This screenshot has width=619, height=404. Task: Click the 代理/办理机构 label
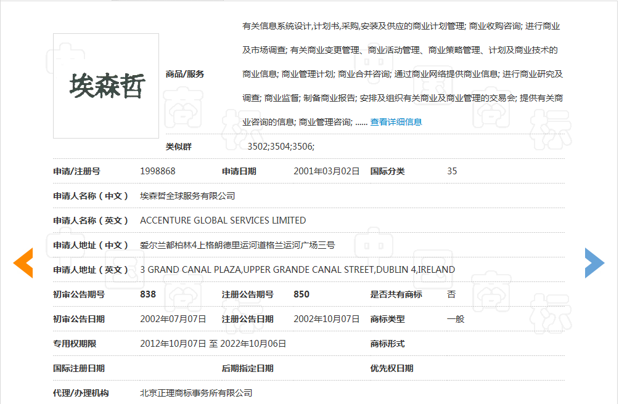coord(81,393)
